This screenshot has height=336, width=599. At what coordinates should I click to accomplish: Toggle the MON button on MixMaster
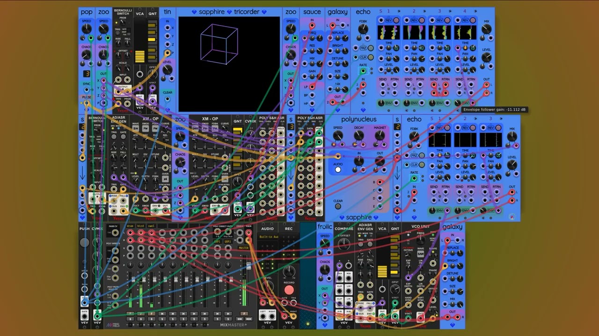(x=248, y=319)
